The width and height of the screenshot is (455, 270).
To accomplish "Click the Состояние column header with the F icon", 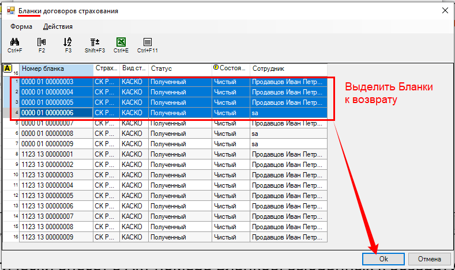I will [231, 69].
